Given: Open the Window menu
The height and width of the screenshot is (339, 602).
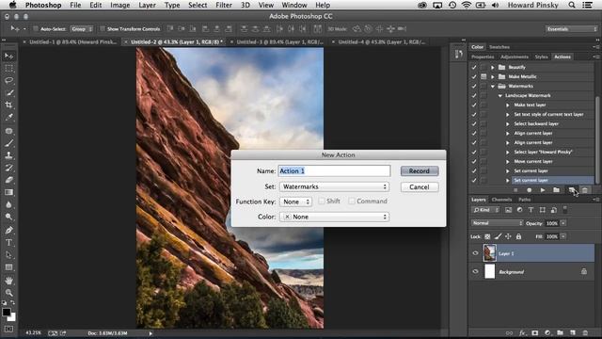Looking at the screenshot, I should (294, 5).
